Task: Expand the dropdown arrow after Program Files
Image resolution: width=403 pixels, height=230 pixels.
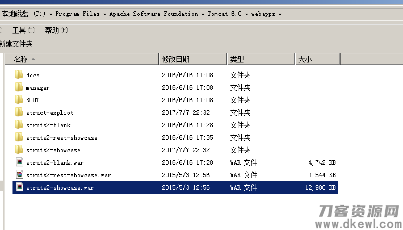Action: 104,14
